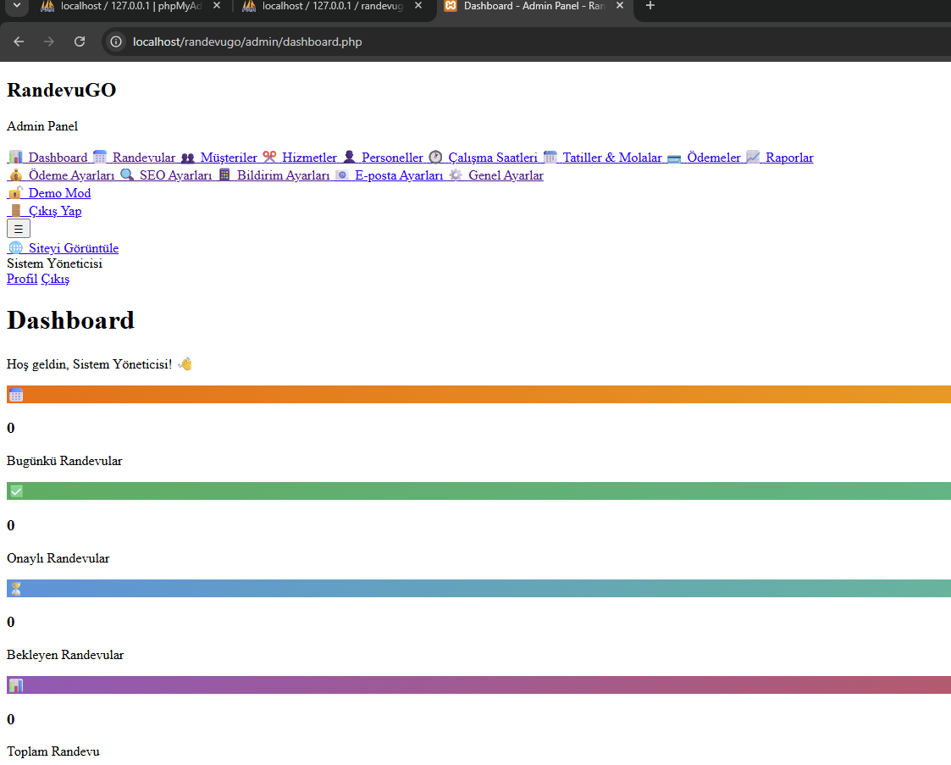Click the globe icon for Siteyi Görüntüle

point(15,248)
